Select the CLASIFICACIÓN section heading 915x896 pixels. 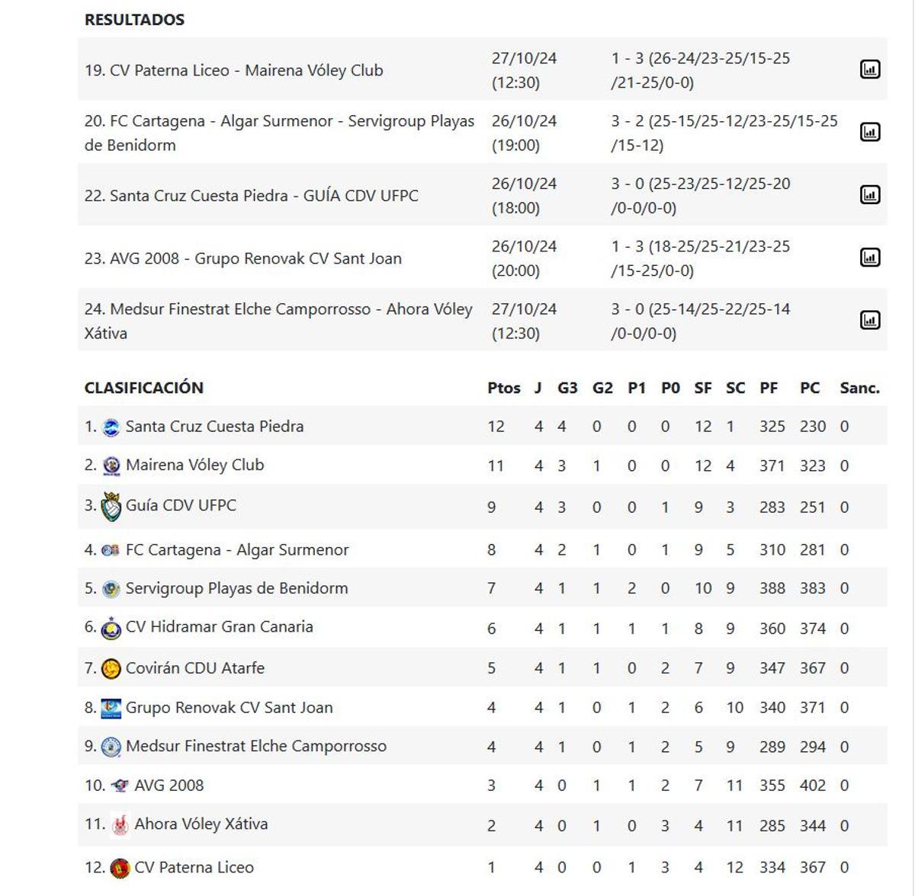click(x=145, y=387)
